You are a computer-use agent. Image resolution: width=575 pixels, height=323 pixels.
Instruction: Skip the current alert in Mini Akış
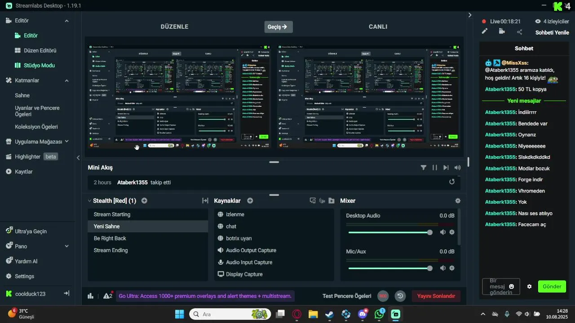pos(446,167)
